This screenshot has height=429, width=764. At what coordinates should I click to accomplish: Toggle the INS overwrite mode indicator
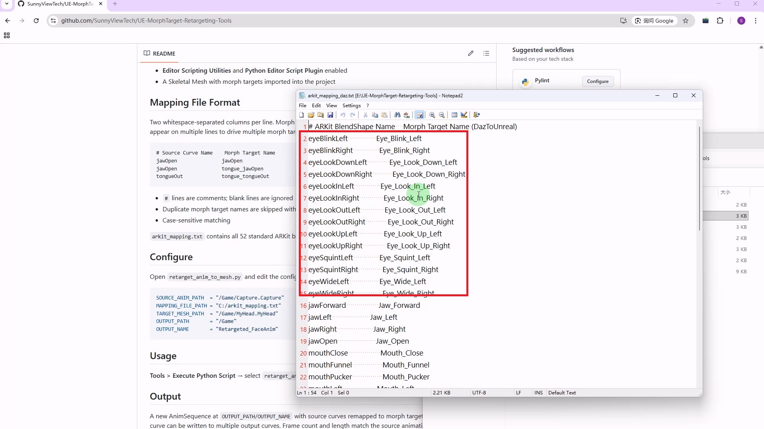point(538,392)
